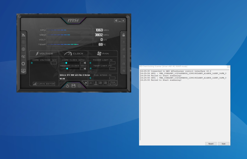Click the Fan Sync button
247x159 pixels.
pyautogui.click(x=113, y=83)
